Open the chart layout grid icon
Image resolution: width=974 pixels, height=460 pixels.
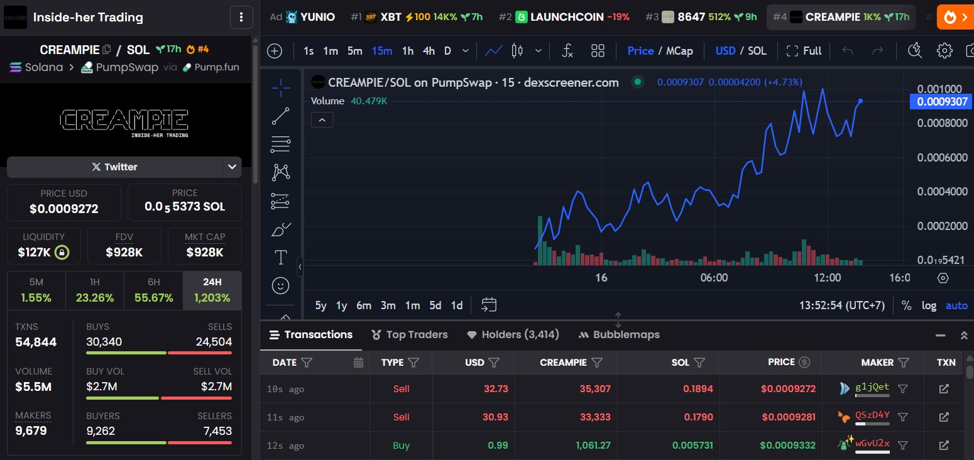pyautogui.click(x=598, y=51)
